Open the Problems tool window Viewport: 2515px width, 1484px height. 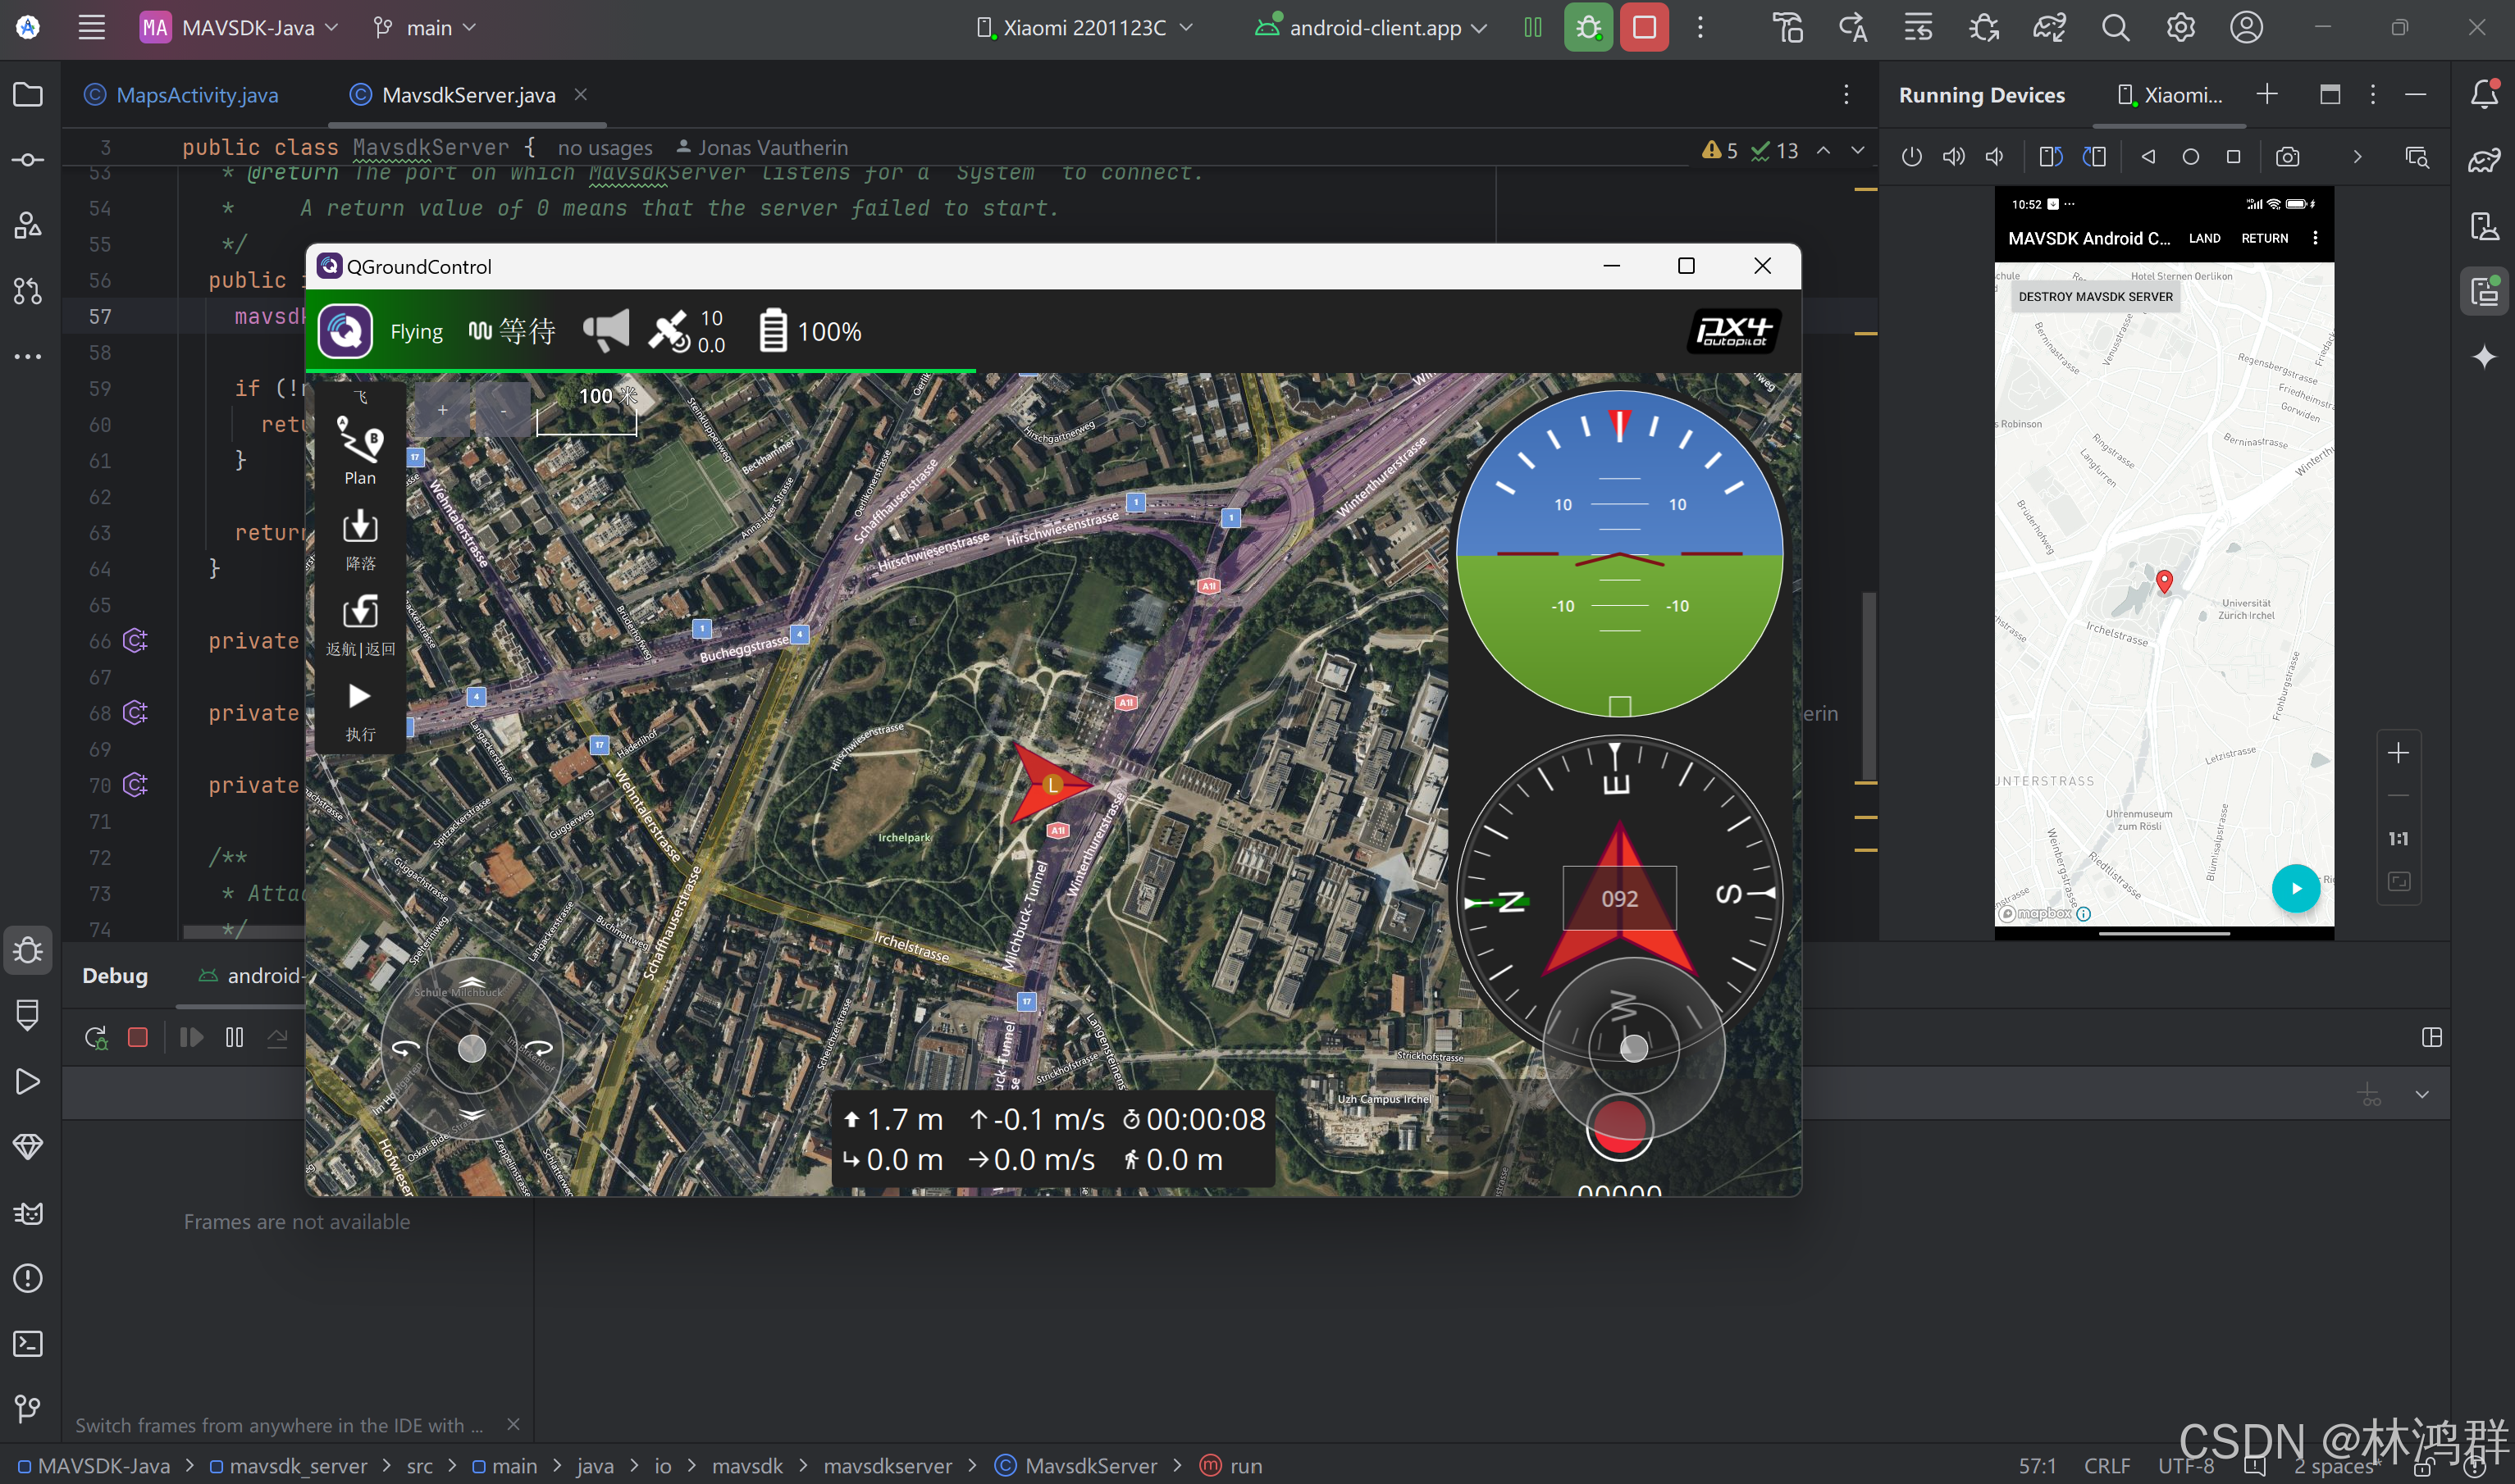[x=28, y=1278]
